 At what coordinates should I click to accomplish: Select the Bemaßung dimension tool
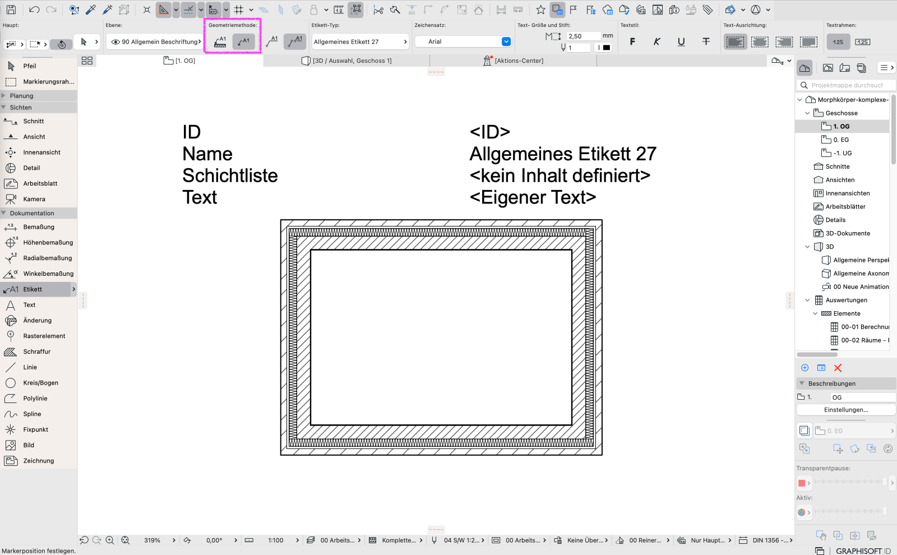click(x=39, y=227)
